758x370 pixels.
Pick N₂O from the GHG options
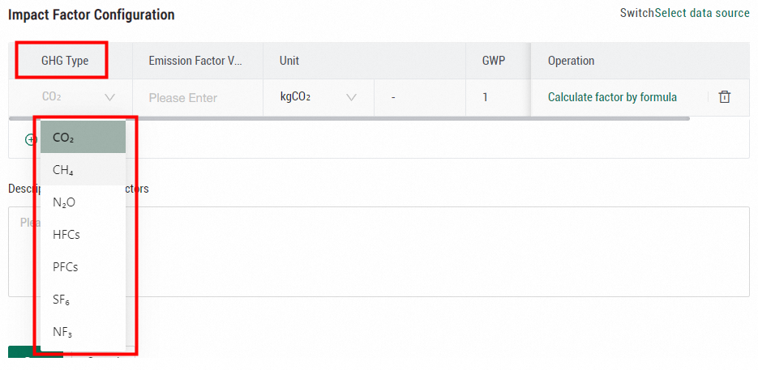[x=83, y=202]
